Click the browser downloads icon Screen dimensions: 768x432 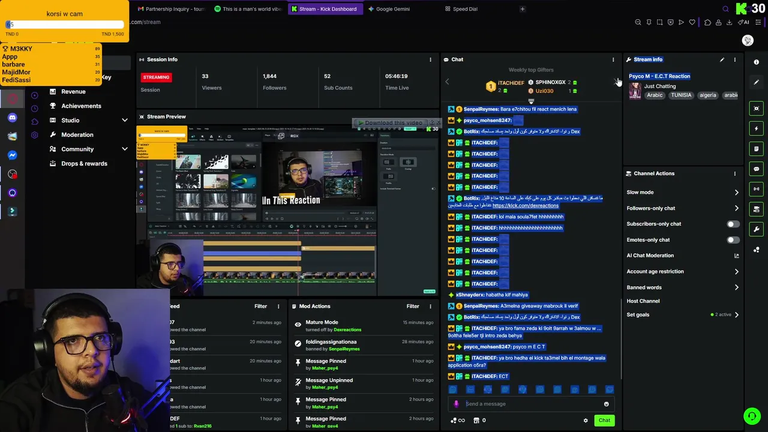point(729,22)
